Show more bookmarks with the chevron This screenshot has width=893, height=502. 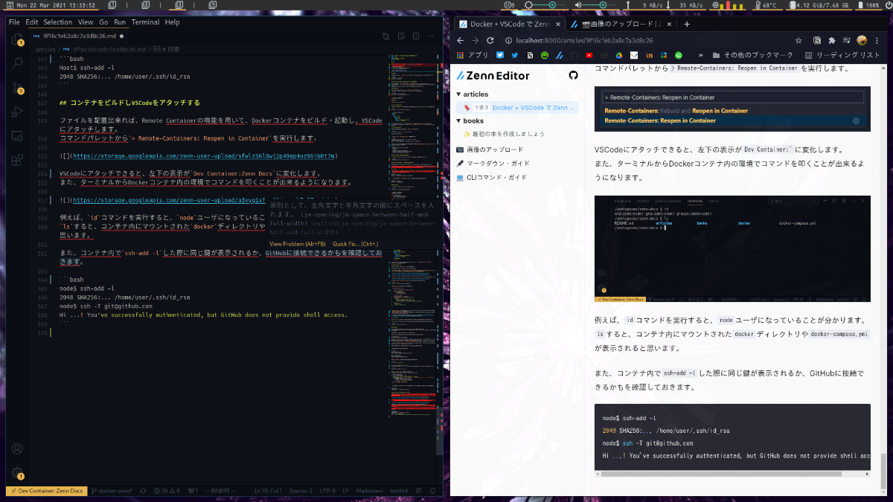tap(701, 55)
